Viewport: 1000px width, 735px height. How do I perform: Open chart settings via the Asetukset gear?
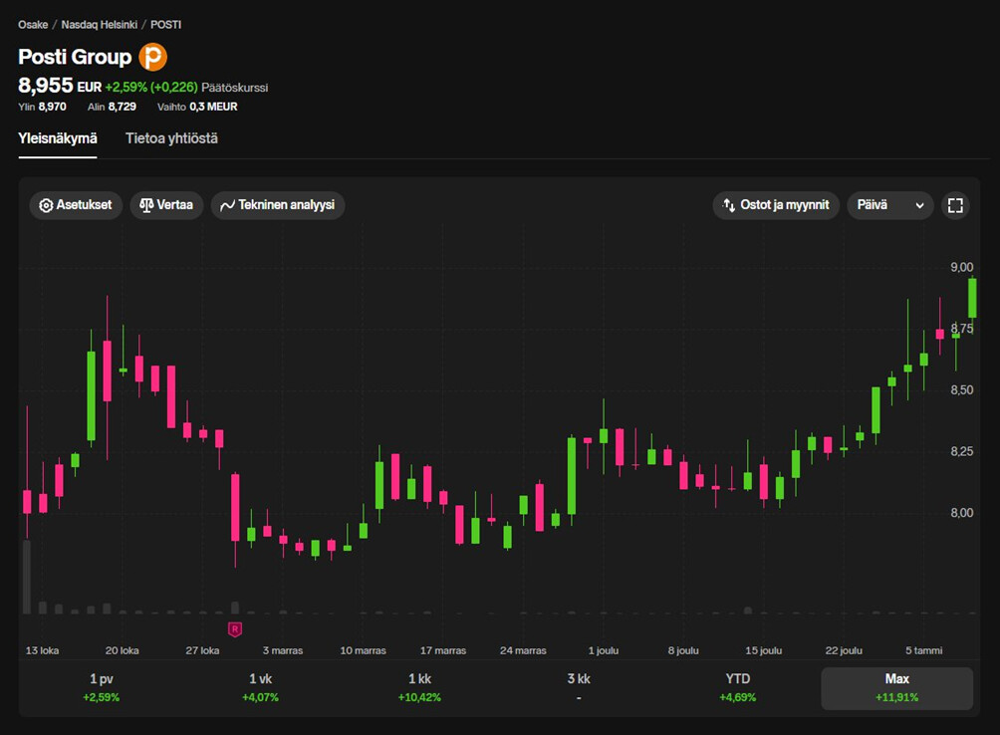click(x=76, y=206)
